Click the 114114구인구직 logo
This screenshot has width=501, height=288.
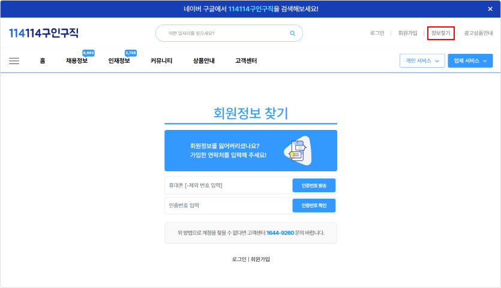click(44, 33)
